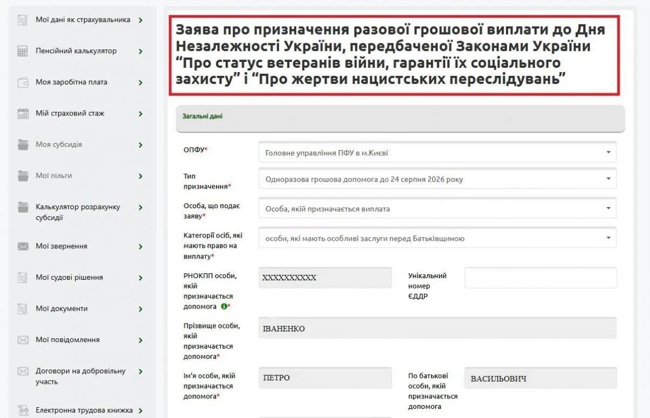
Task: Open the ОПФУ dropdown showing Головне управління ПФУ
Action: tap(437, 152)
